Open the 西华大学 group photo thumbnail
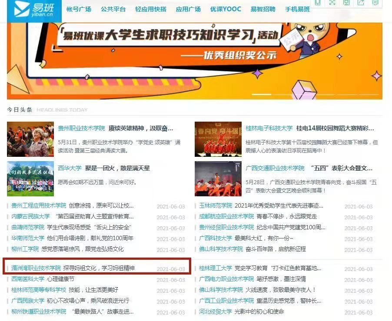This screenshot has height=321, width=392. (x=30, y=179)
